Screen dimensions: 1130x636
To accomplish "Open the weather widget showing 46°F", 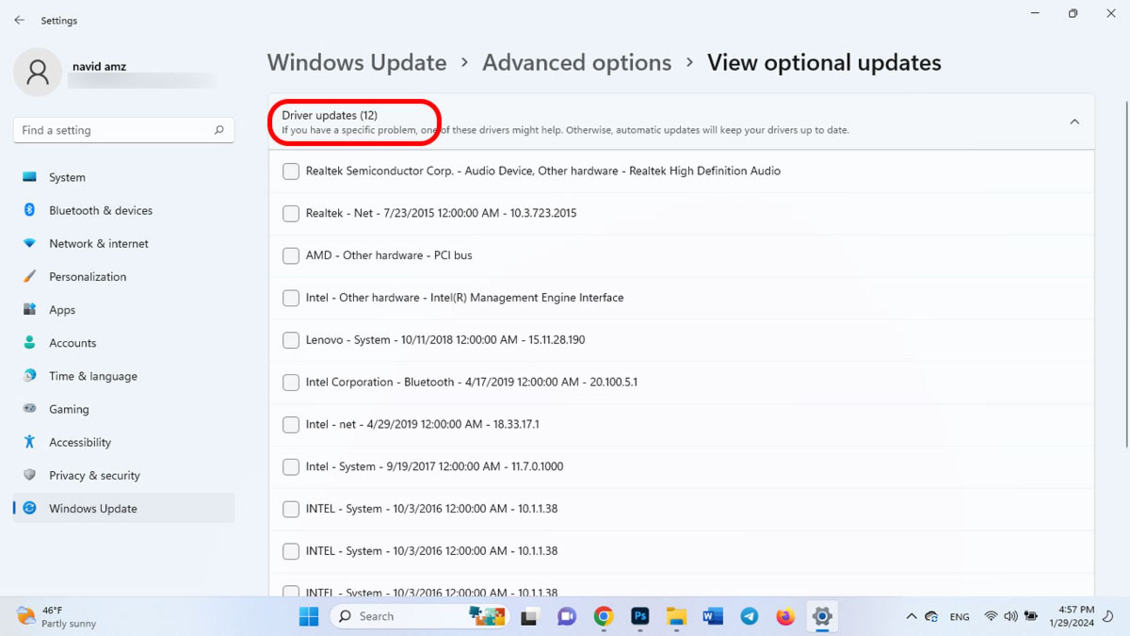I will [x=56, y=617].
